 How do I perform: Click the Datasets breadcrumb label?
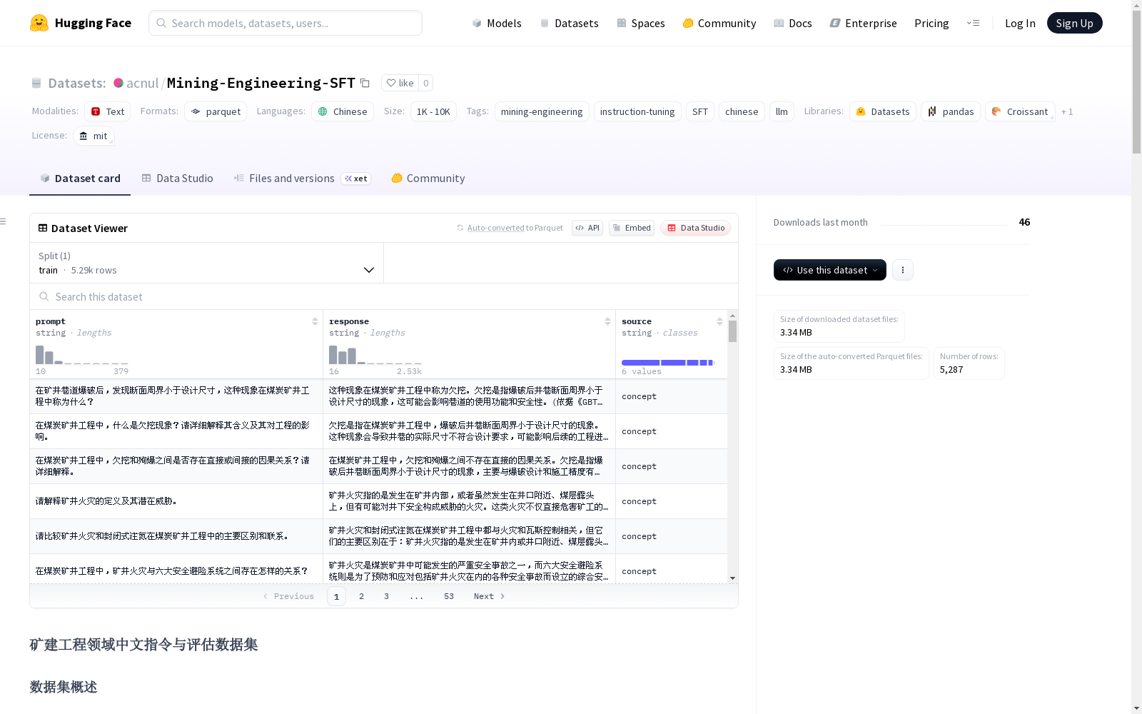click(x=76, y=83)
